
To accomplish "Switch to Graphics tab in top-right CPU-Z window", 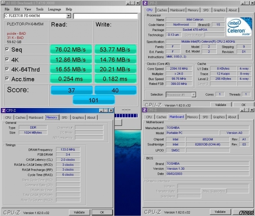I will coord(220,10).
